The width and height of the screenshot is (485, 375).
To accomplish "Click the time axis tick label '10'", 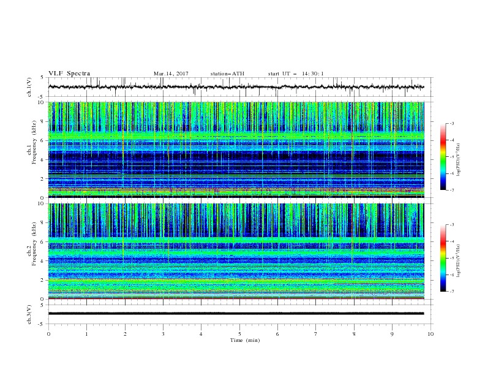I will tap(430, 334).
